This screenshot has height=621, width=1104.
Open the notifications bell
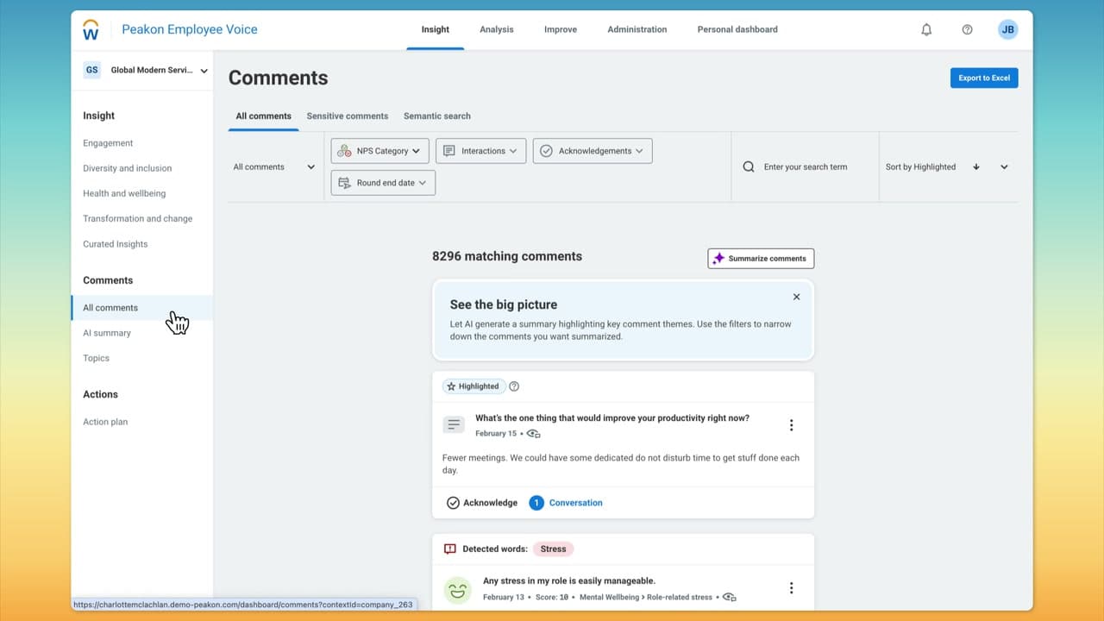coord(926,29)
